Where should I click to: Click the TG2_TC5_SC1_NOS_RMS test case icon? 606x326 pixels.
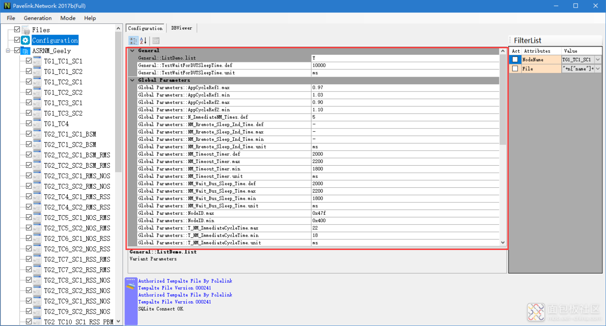tap(37, 218)
